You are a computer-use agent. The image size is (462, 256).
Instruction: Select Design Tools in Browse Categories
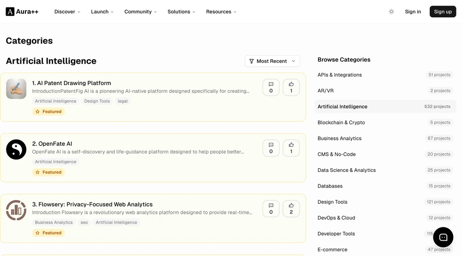click(x=385, y=202)
